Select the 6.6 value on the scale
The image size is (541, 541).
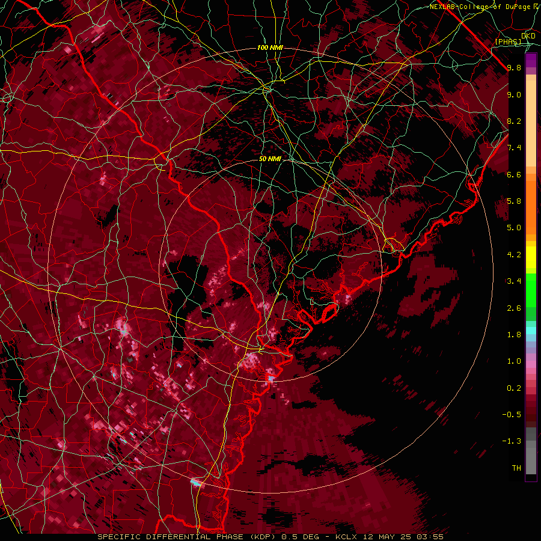[x=514, y=174]
